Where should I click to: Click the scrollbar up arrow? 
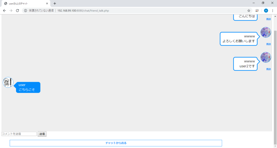pyautogui.click(x=275, y=16)
